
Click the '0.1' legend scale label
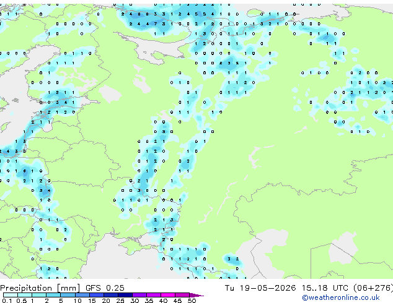coord(7,301)
